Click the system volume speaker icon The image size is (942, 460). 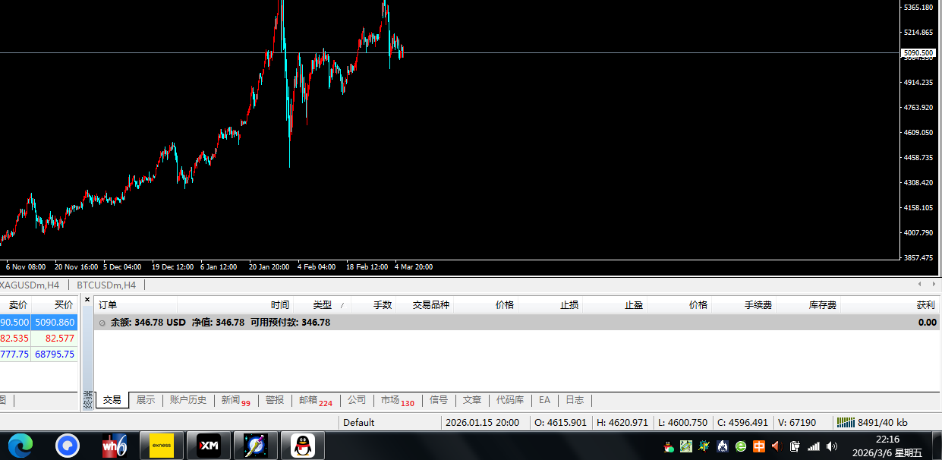pos(831,446)
